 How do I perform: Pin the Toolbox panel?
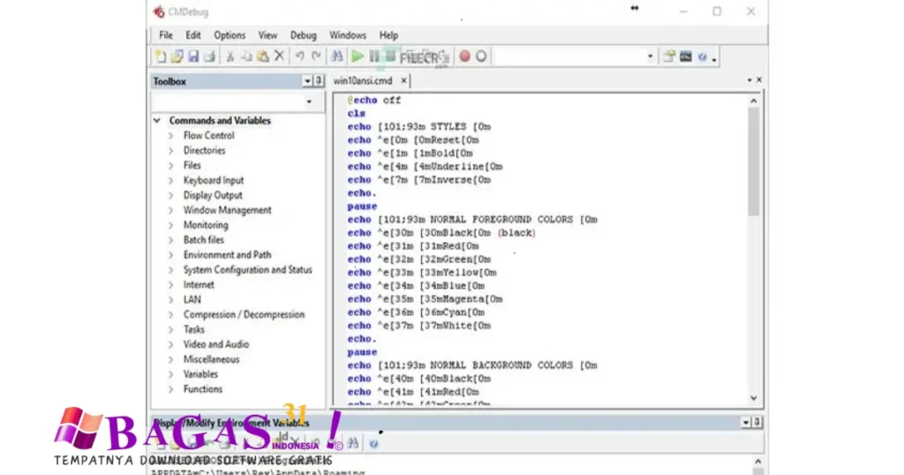[318, 81]
